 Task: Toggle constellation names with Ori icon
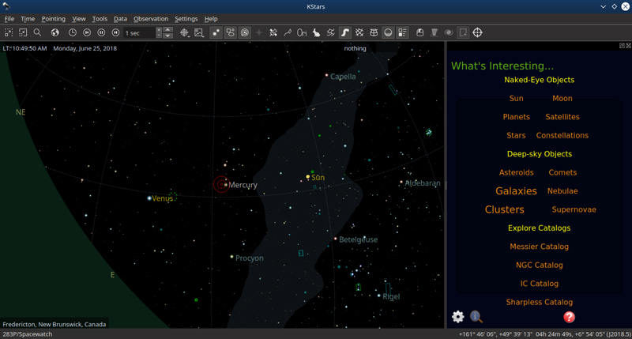[x=302, y=32]
